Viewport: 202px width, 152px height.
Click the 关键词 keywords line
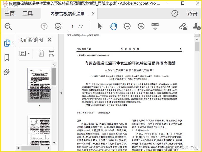pos(107,105)
